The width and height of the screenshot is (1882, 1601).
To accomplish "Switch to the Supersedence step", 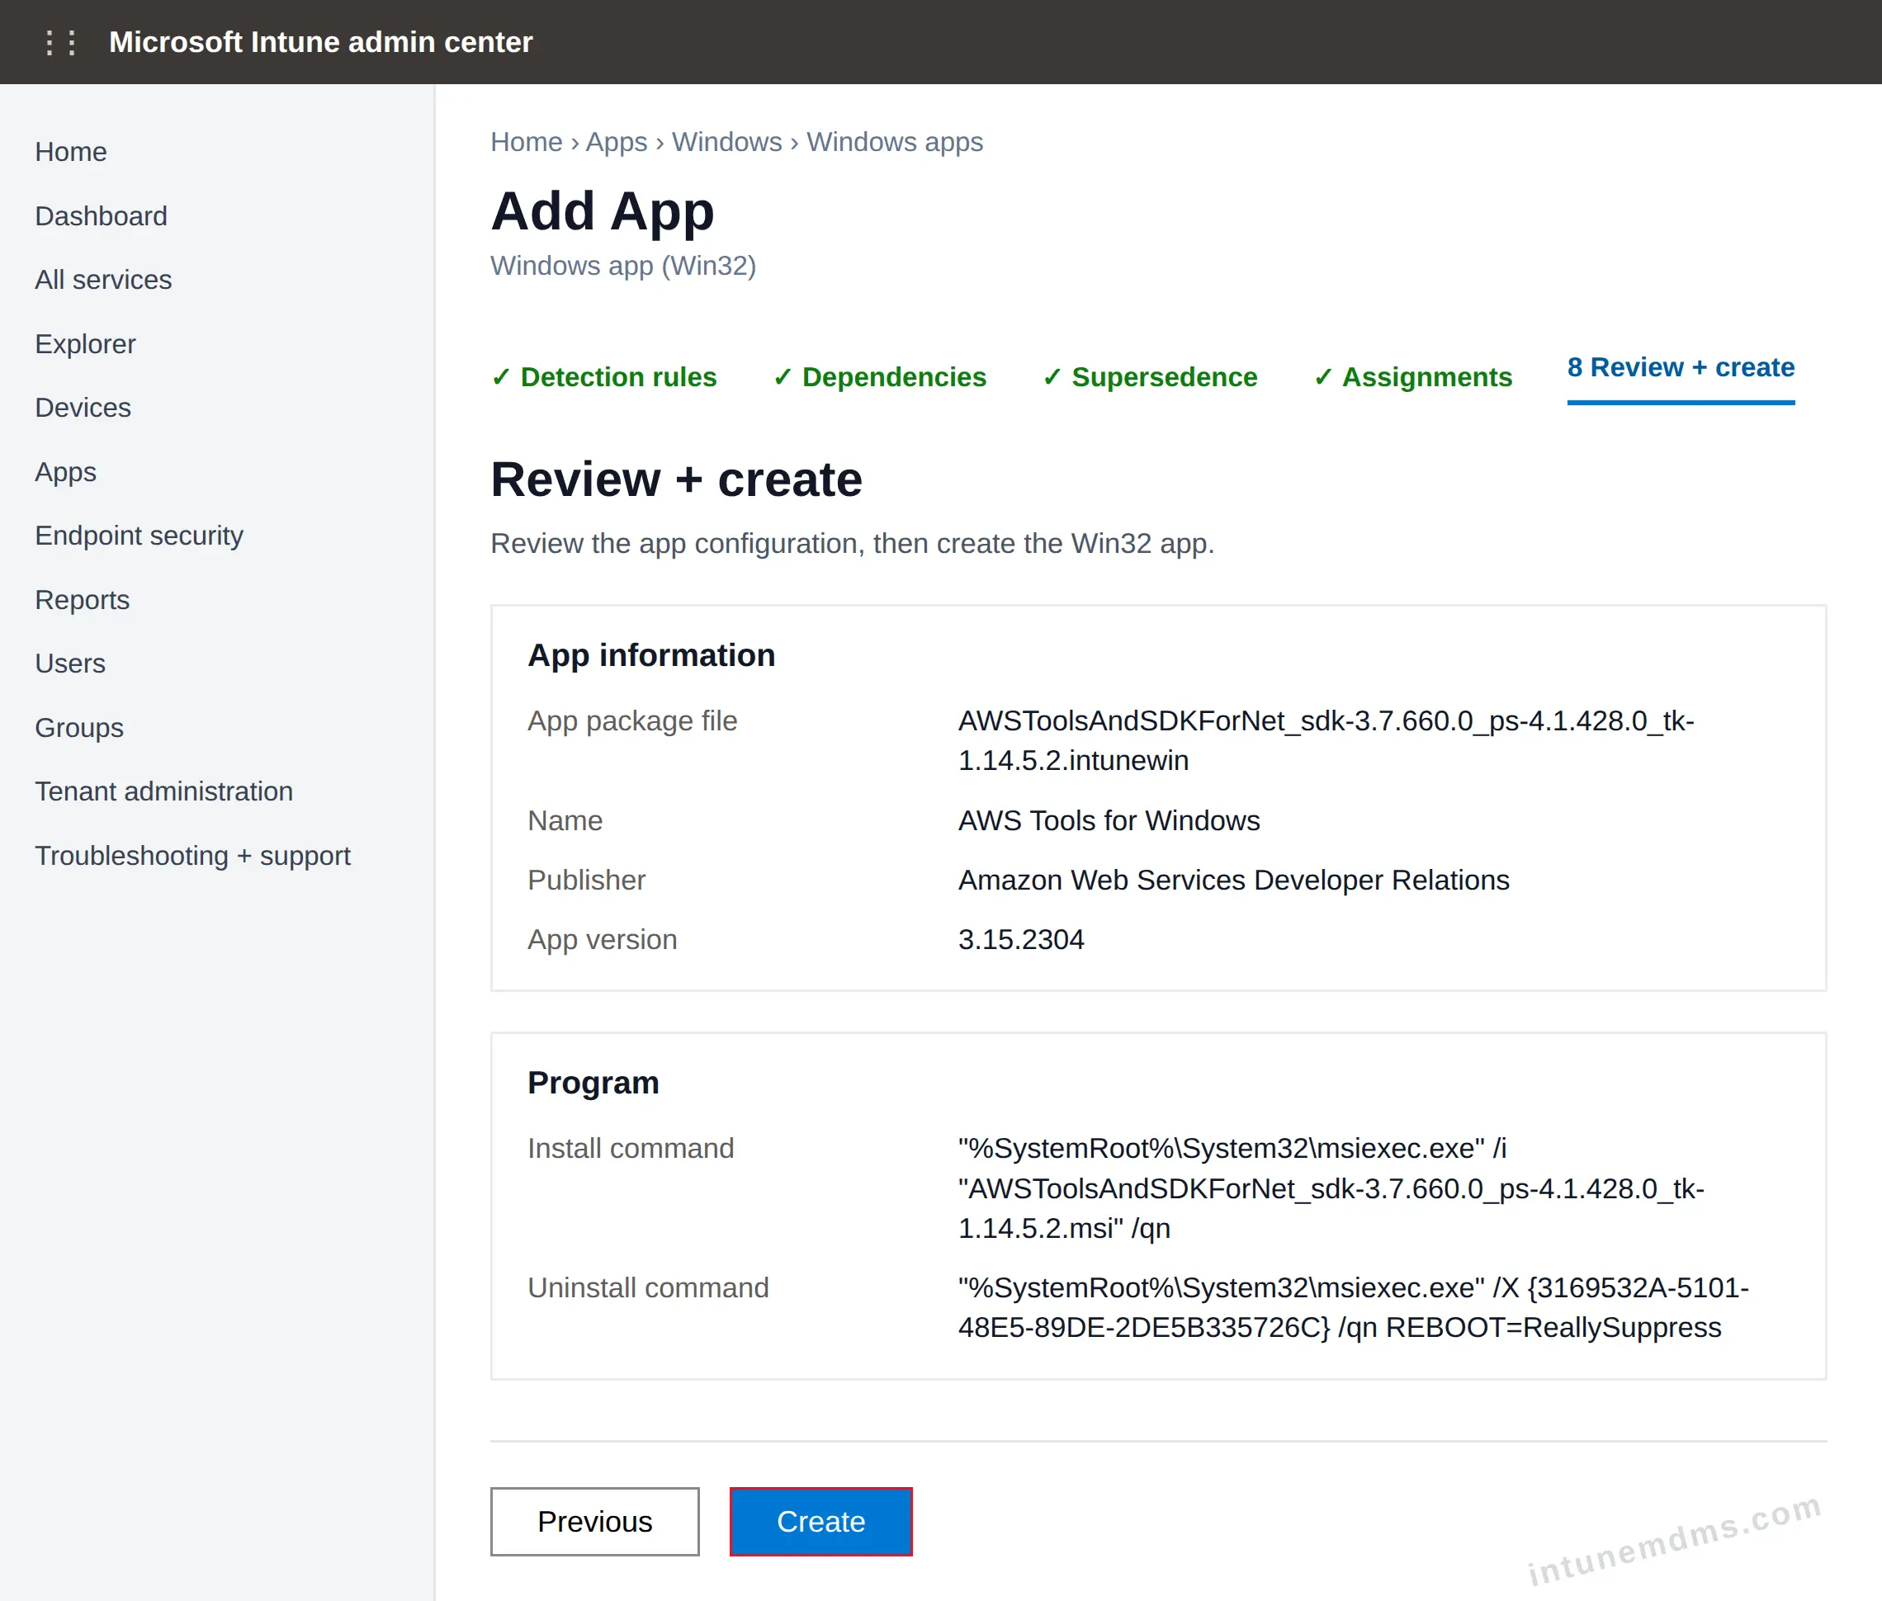I will 1149,376.
